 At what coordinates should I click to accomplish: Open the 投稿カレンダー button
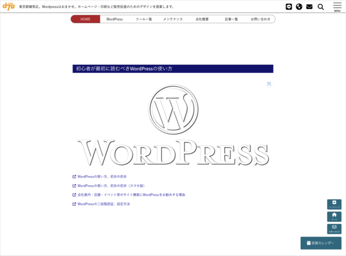pos(321,243)
